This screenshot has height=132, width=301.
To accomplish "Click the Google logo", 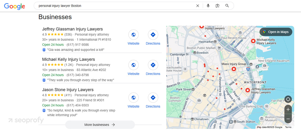I will pos(14,6).
